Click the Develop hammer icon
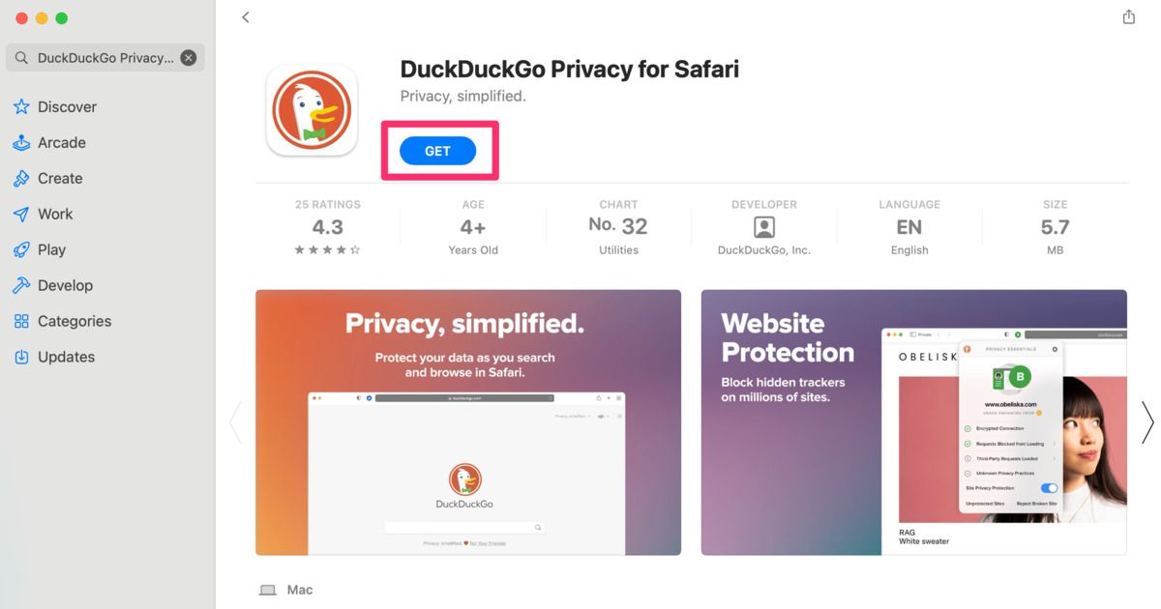 [21, 286]
